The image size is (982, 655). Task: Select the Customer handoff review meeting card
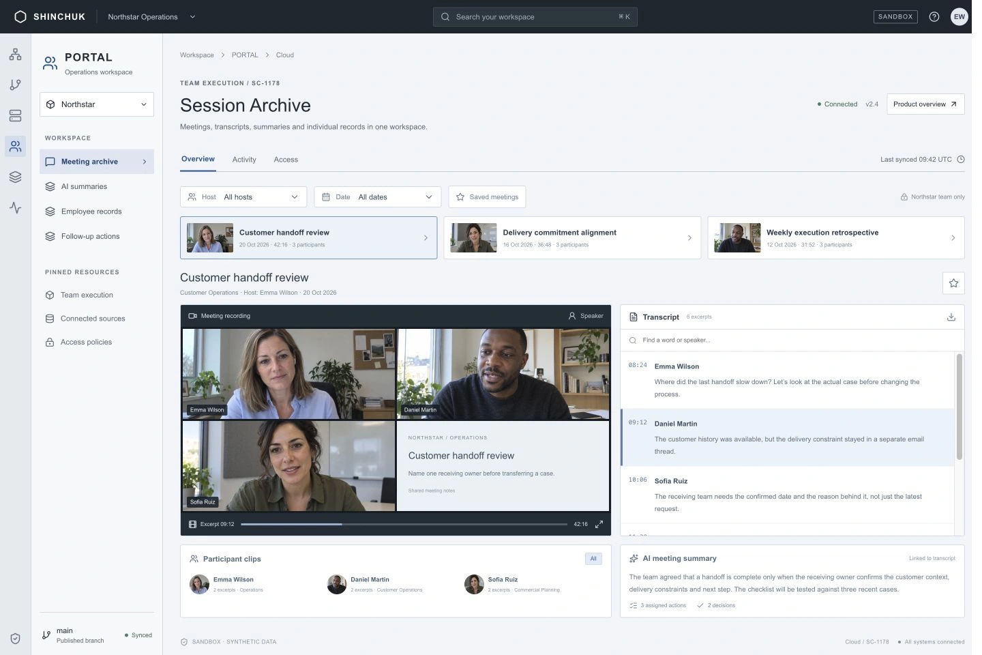pyautogui.click(x=309, y=238)
